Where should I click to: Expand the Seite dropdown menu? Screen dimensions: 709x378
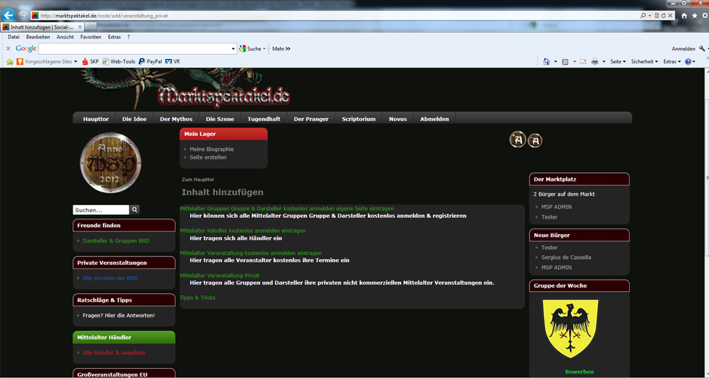[x=617, y=62]
